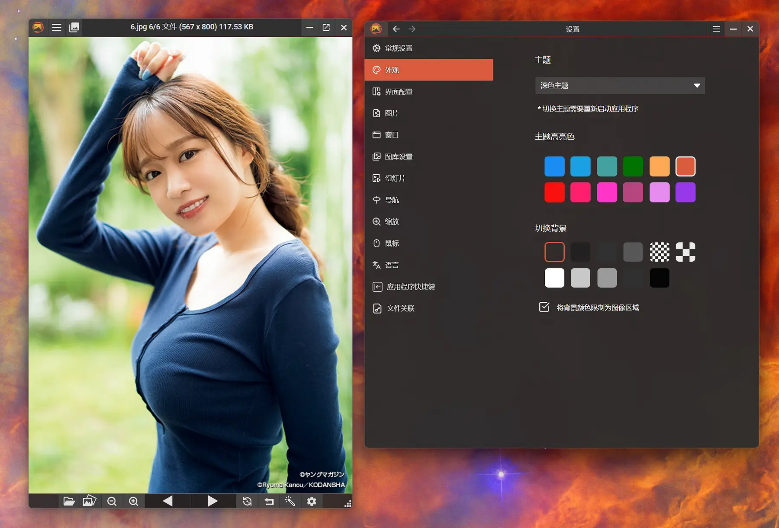Screen dimensions: 779x528
Task: Click the zoom in magnifier icon
Action: [134, 501]
